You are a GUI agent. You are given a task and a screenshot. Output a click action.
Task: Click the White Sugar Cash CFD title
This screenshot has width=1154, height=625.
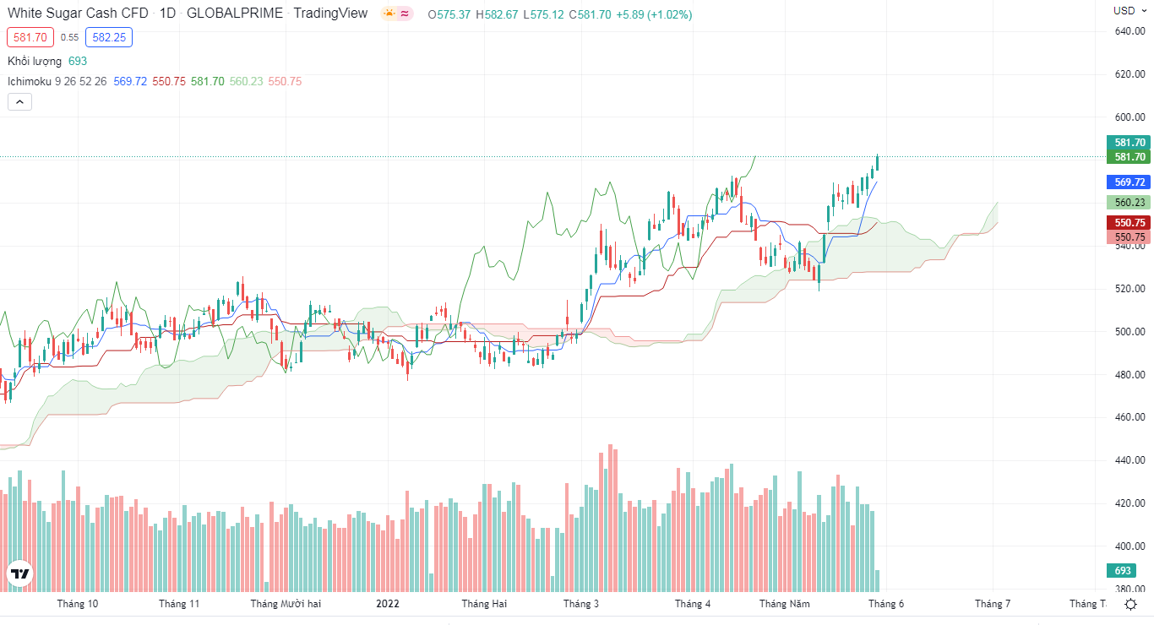pyautogui.click(x=78, y=14)
